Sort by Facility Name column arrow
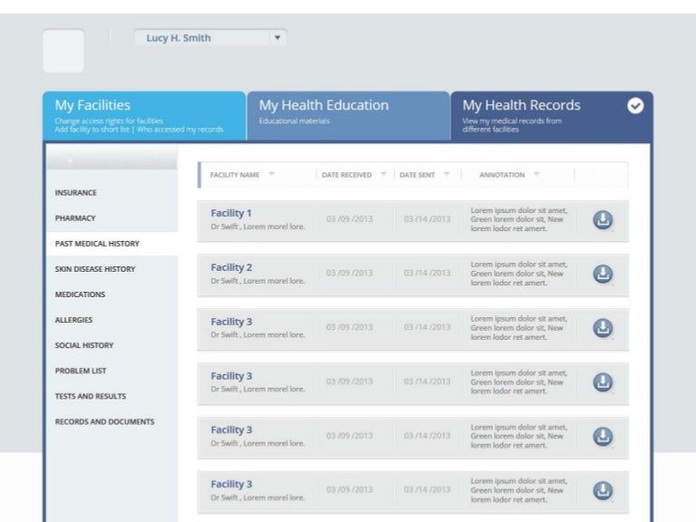This screenshot has height=522, width=696. [x=272, y=174]
